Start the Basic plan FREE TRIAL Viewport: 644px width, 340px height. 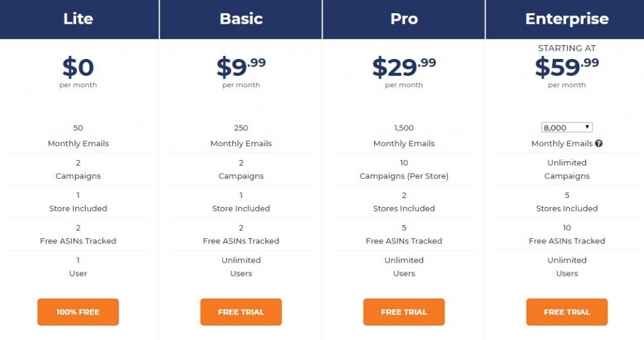[241, 312]
